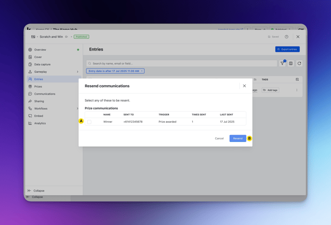The width and height of the screenshot is (331, 225).
Task: Tick the Winner communication checkbox
Action: 89,122
